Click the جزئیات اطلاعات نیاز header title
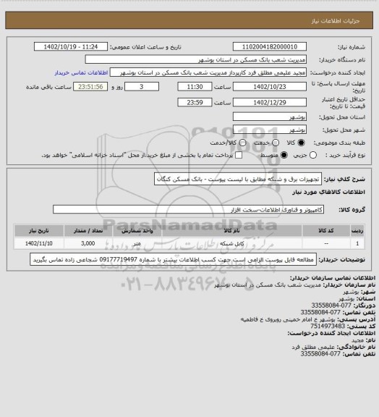This screenshot has width=379, height=417. [336, 21]
